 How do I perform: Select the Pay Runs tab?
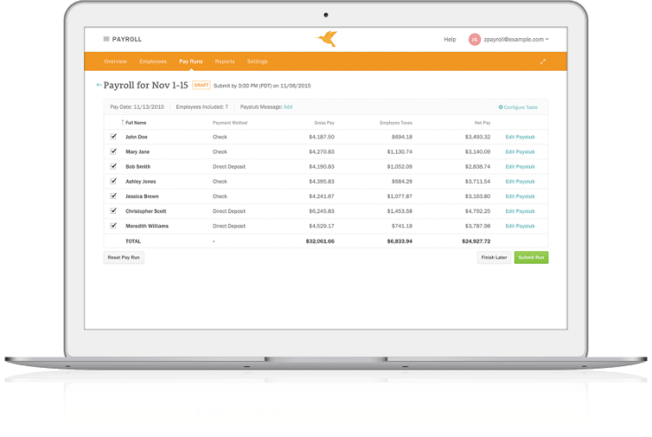click(191, 62)
